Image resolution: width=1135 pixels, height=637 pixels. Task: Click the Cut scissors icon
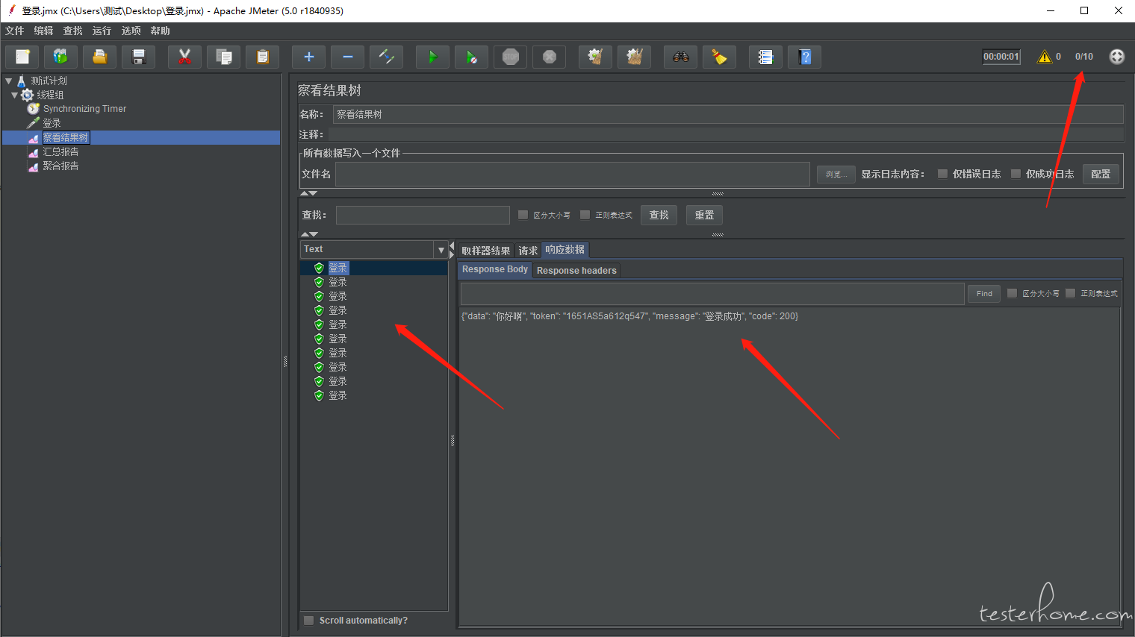coord(184,57)
